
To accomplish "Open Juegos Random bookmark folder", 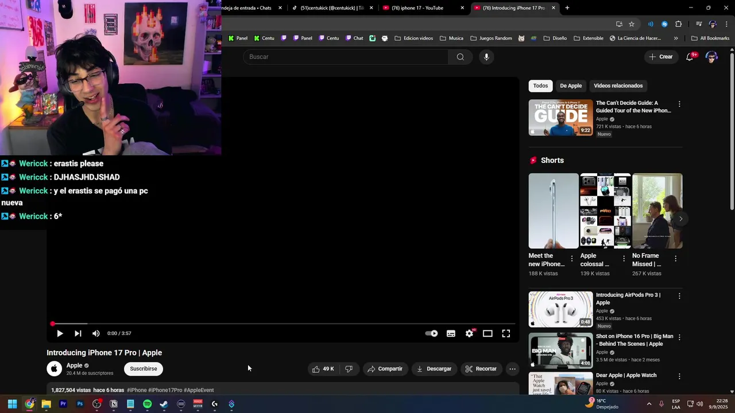I will (x=491, y=38).
